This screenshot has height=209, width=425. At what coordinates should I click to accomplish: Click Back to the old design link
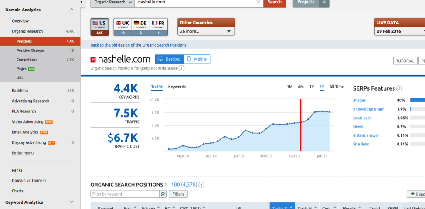tap(138, 45)
